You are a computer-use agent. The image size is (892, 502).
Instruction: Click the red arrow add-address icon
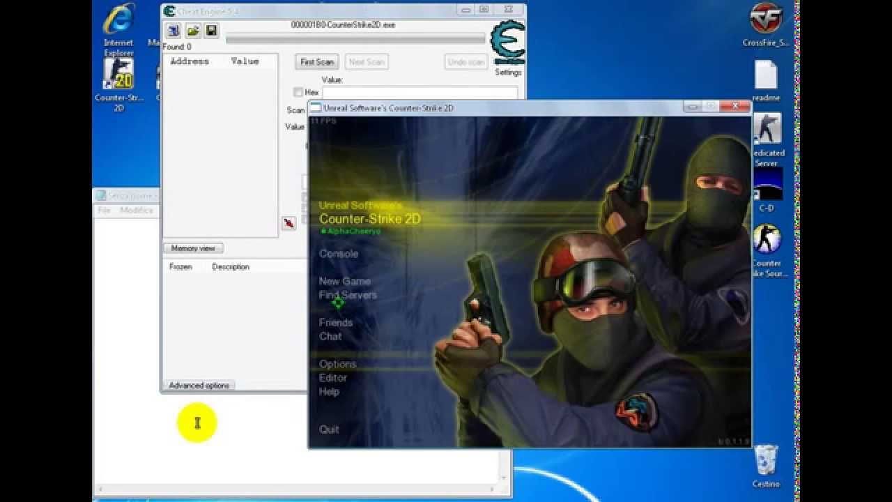[289, 223]
